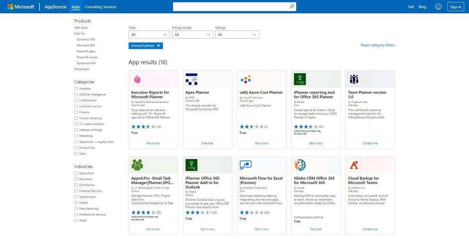Select the Apps tab in header

coord(75,7)
